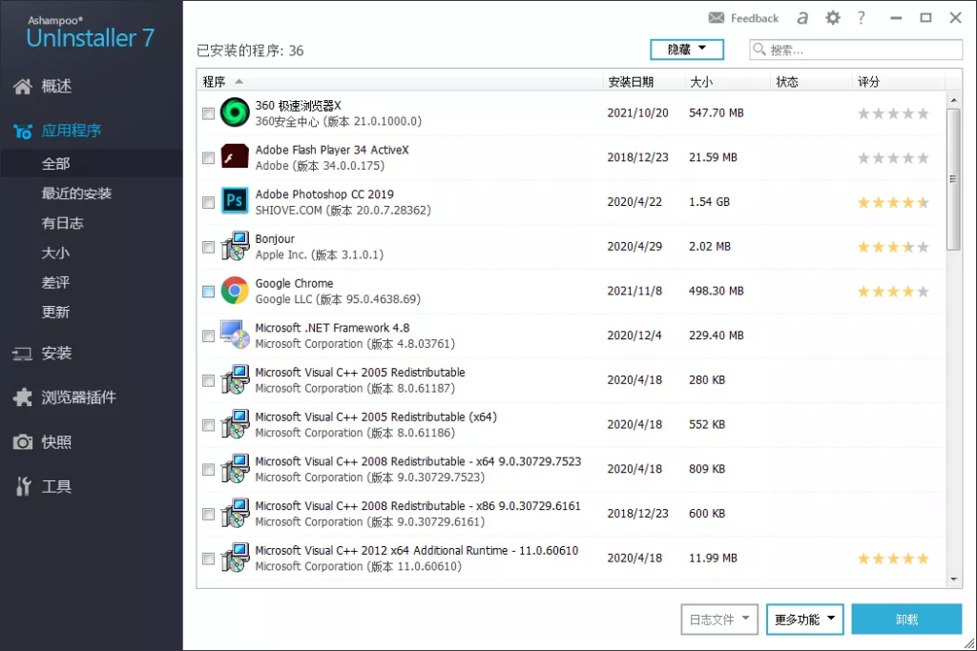Rate Google Chrome using its star rating

coord(893,292)
